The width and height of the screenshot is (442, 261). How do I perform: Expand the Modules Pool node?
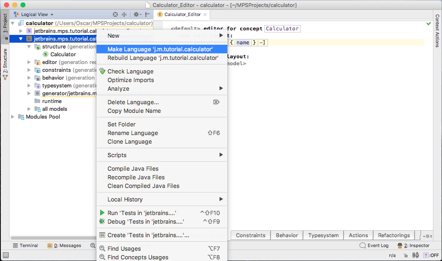(x=12, y=117)
